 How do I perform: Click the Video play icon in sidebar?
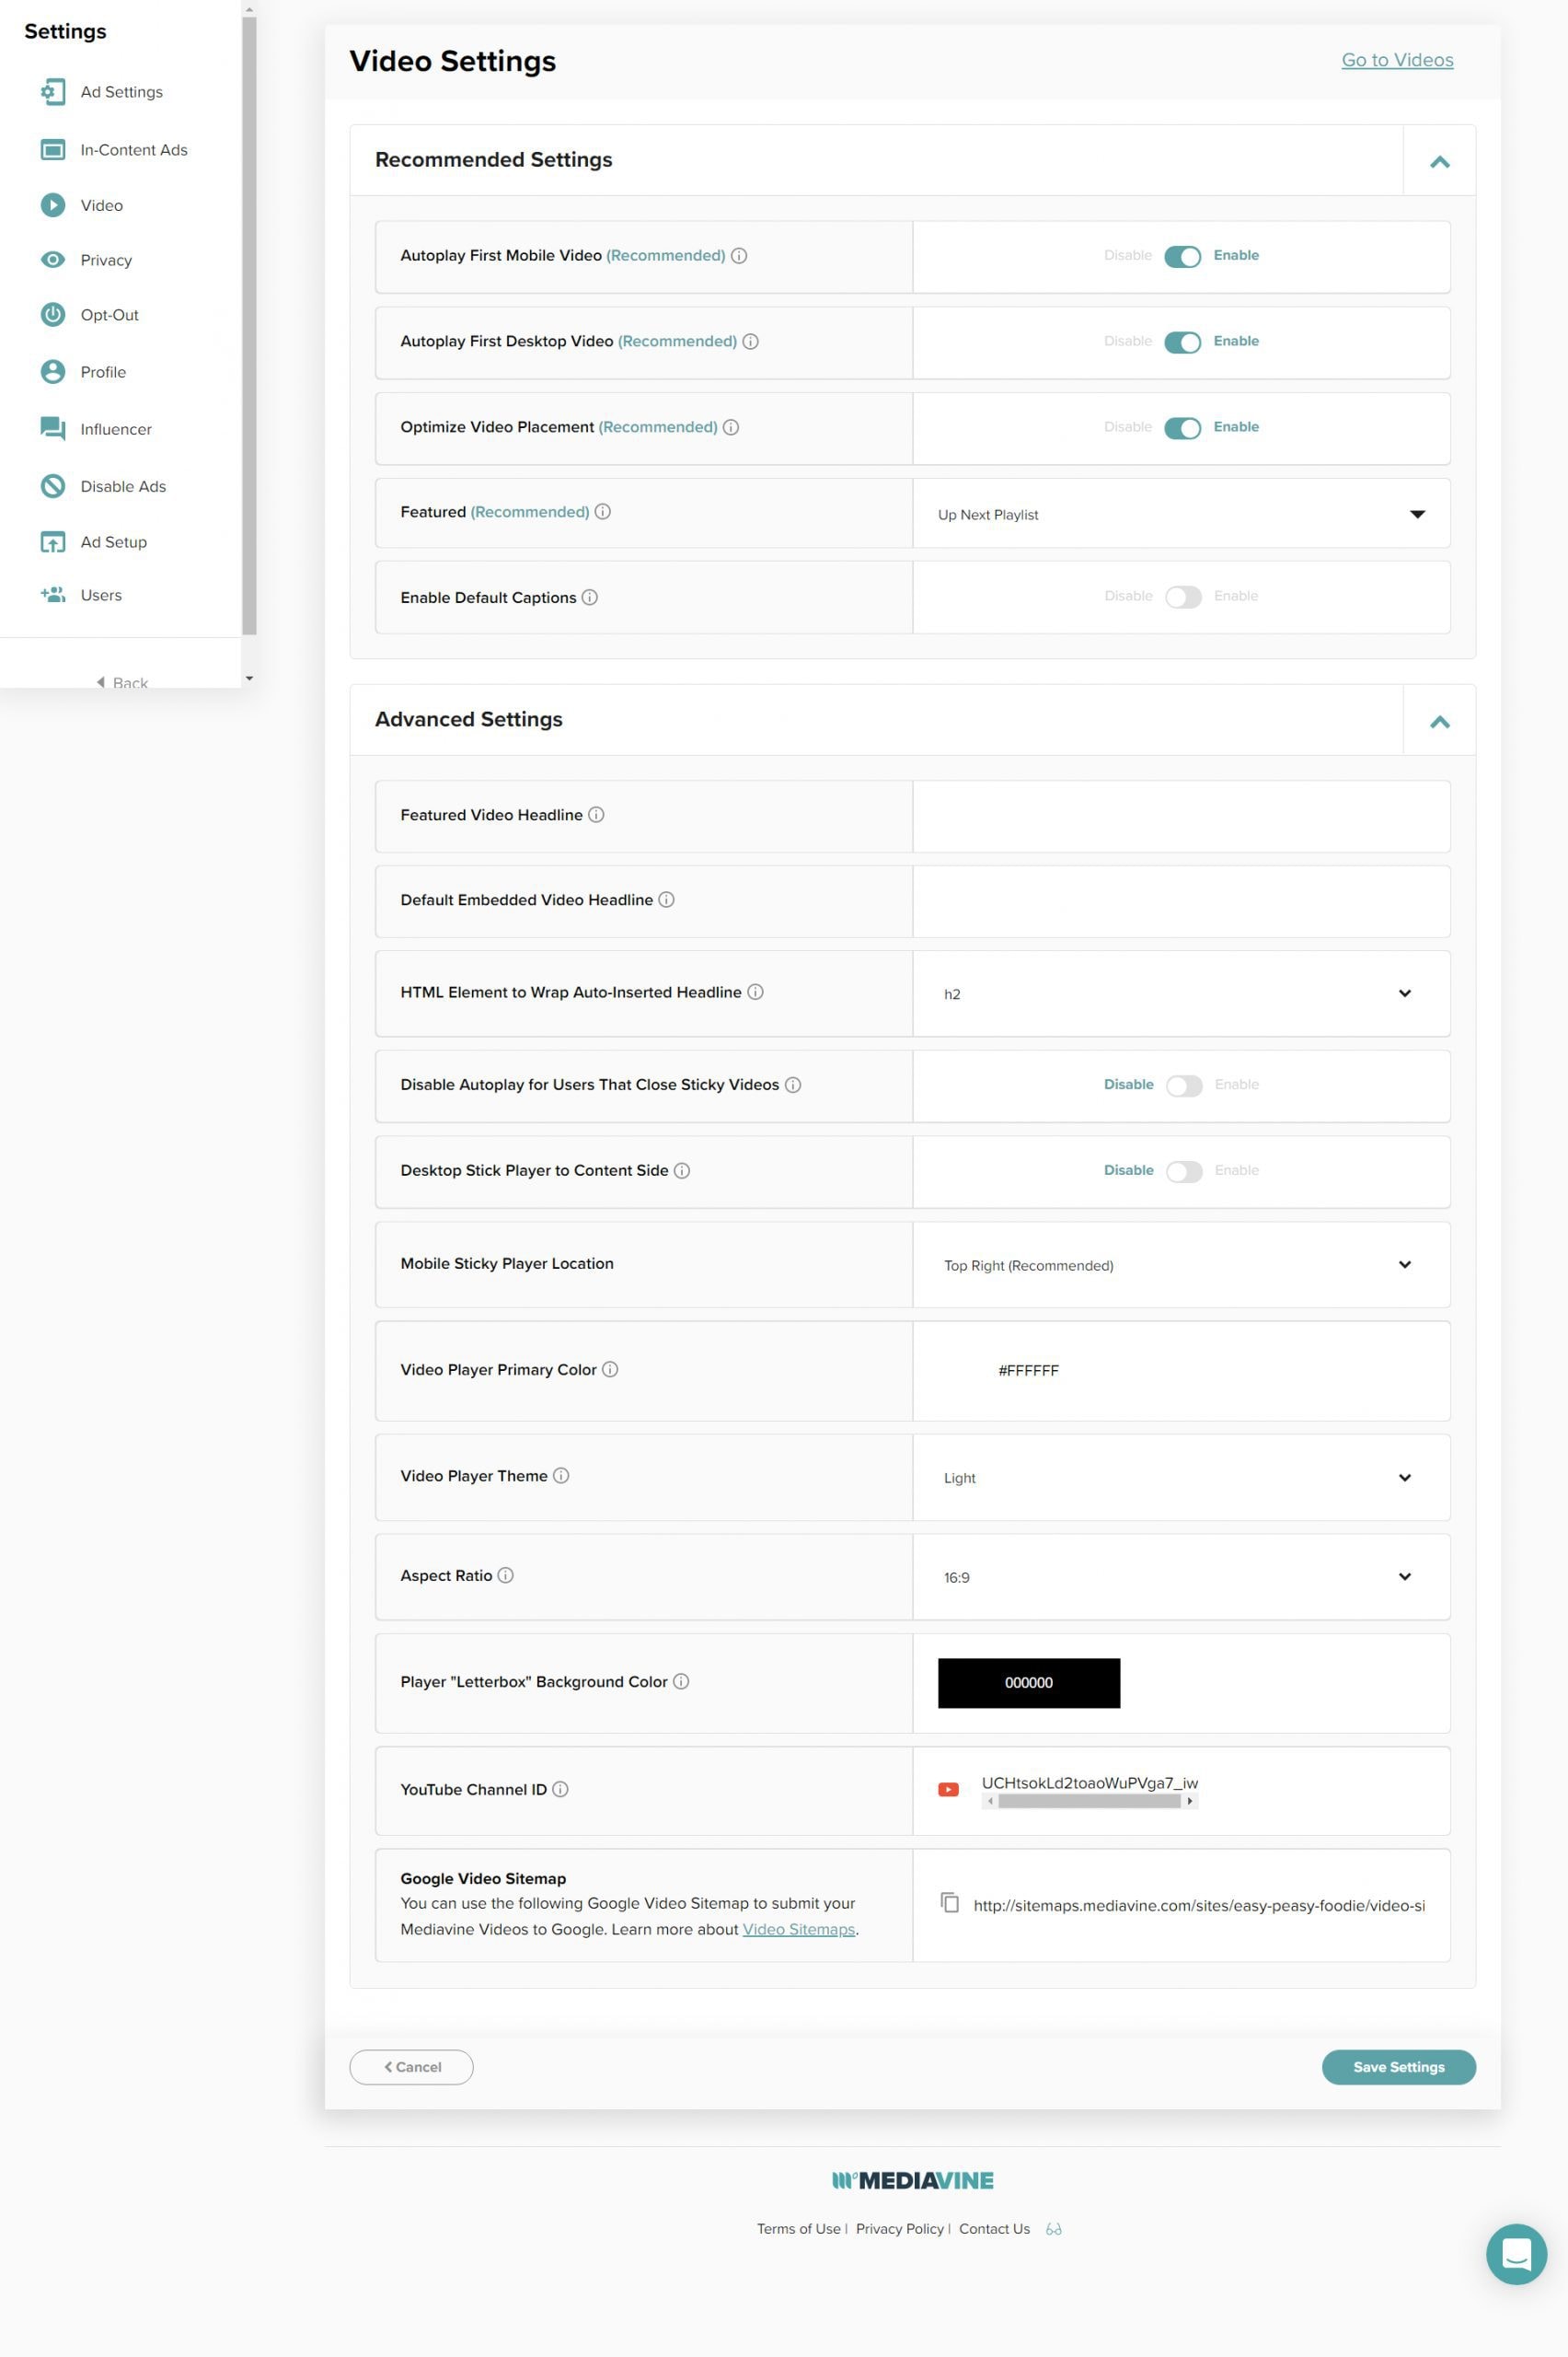[x=52, y=205]
